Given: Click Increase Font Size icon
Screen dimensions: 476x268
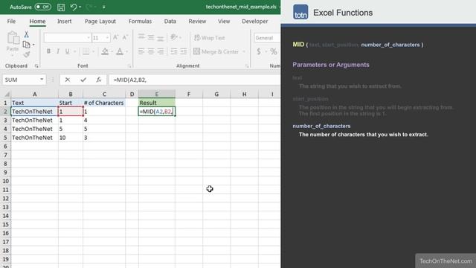Looking at the screenshot, I should click(116, 37).
